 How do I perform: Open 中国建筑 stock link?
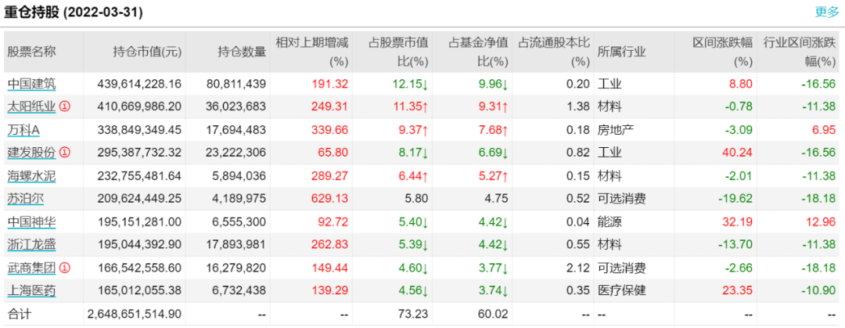31,85
